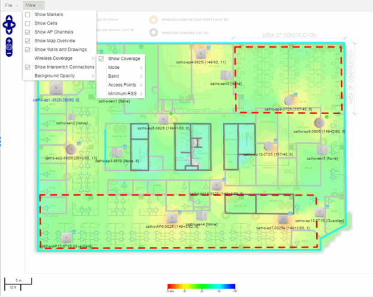The height and width of the screenshot is (297, 373).
Task: Select access point catho-ap1-3825i icon
Action: coord(55,89)
